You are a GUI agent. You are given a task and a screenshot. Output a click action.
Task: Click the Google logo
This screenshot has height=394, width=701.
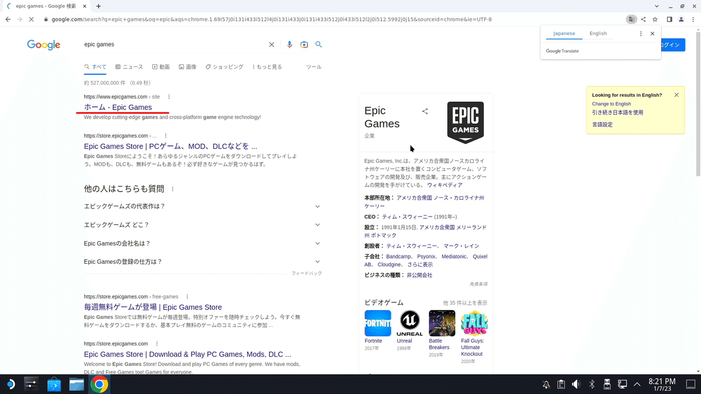click(44, 45)
